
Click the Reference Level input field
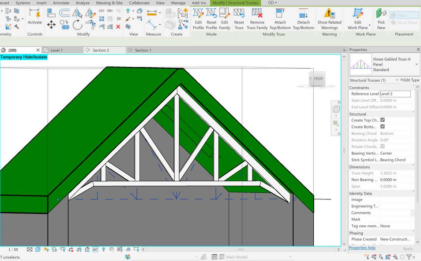coord(395,94)
